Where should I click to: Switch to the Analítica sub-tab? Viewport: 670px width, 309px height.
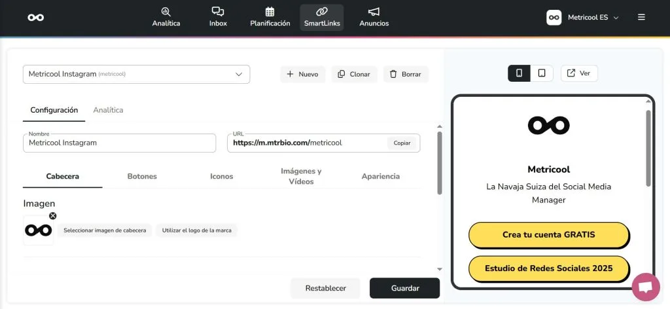click(x=108, y=110)
